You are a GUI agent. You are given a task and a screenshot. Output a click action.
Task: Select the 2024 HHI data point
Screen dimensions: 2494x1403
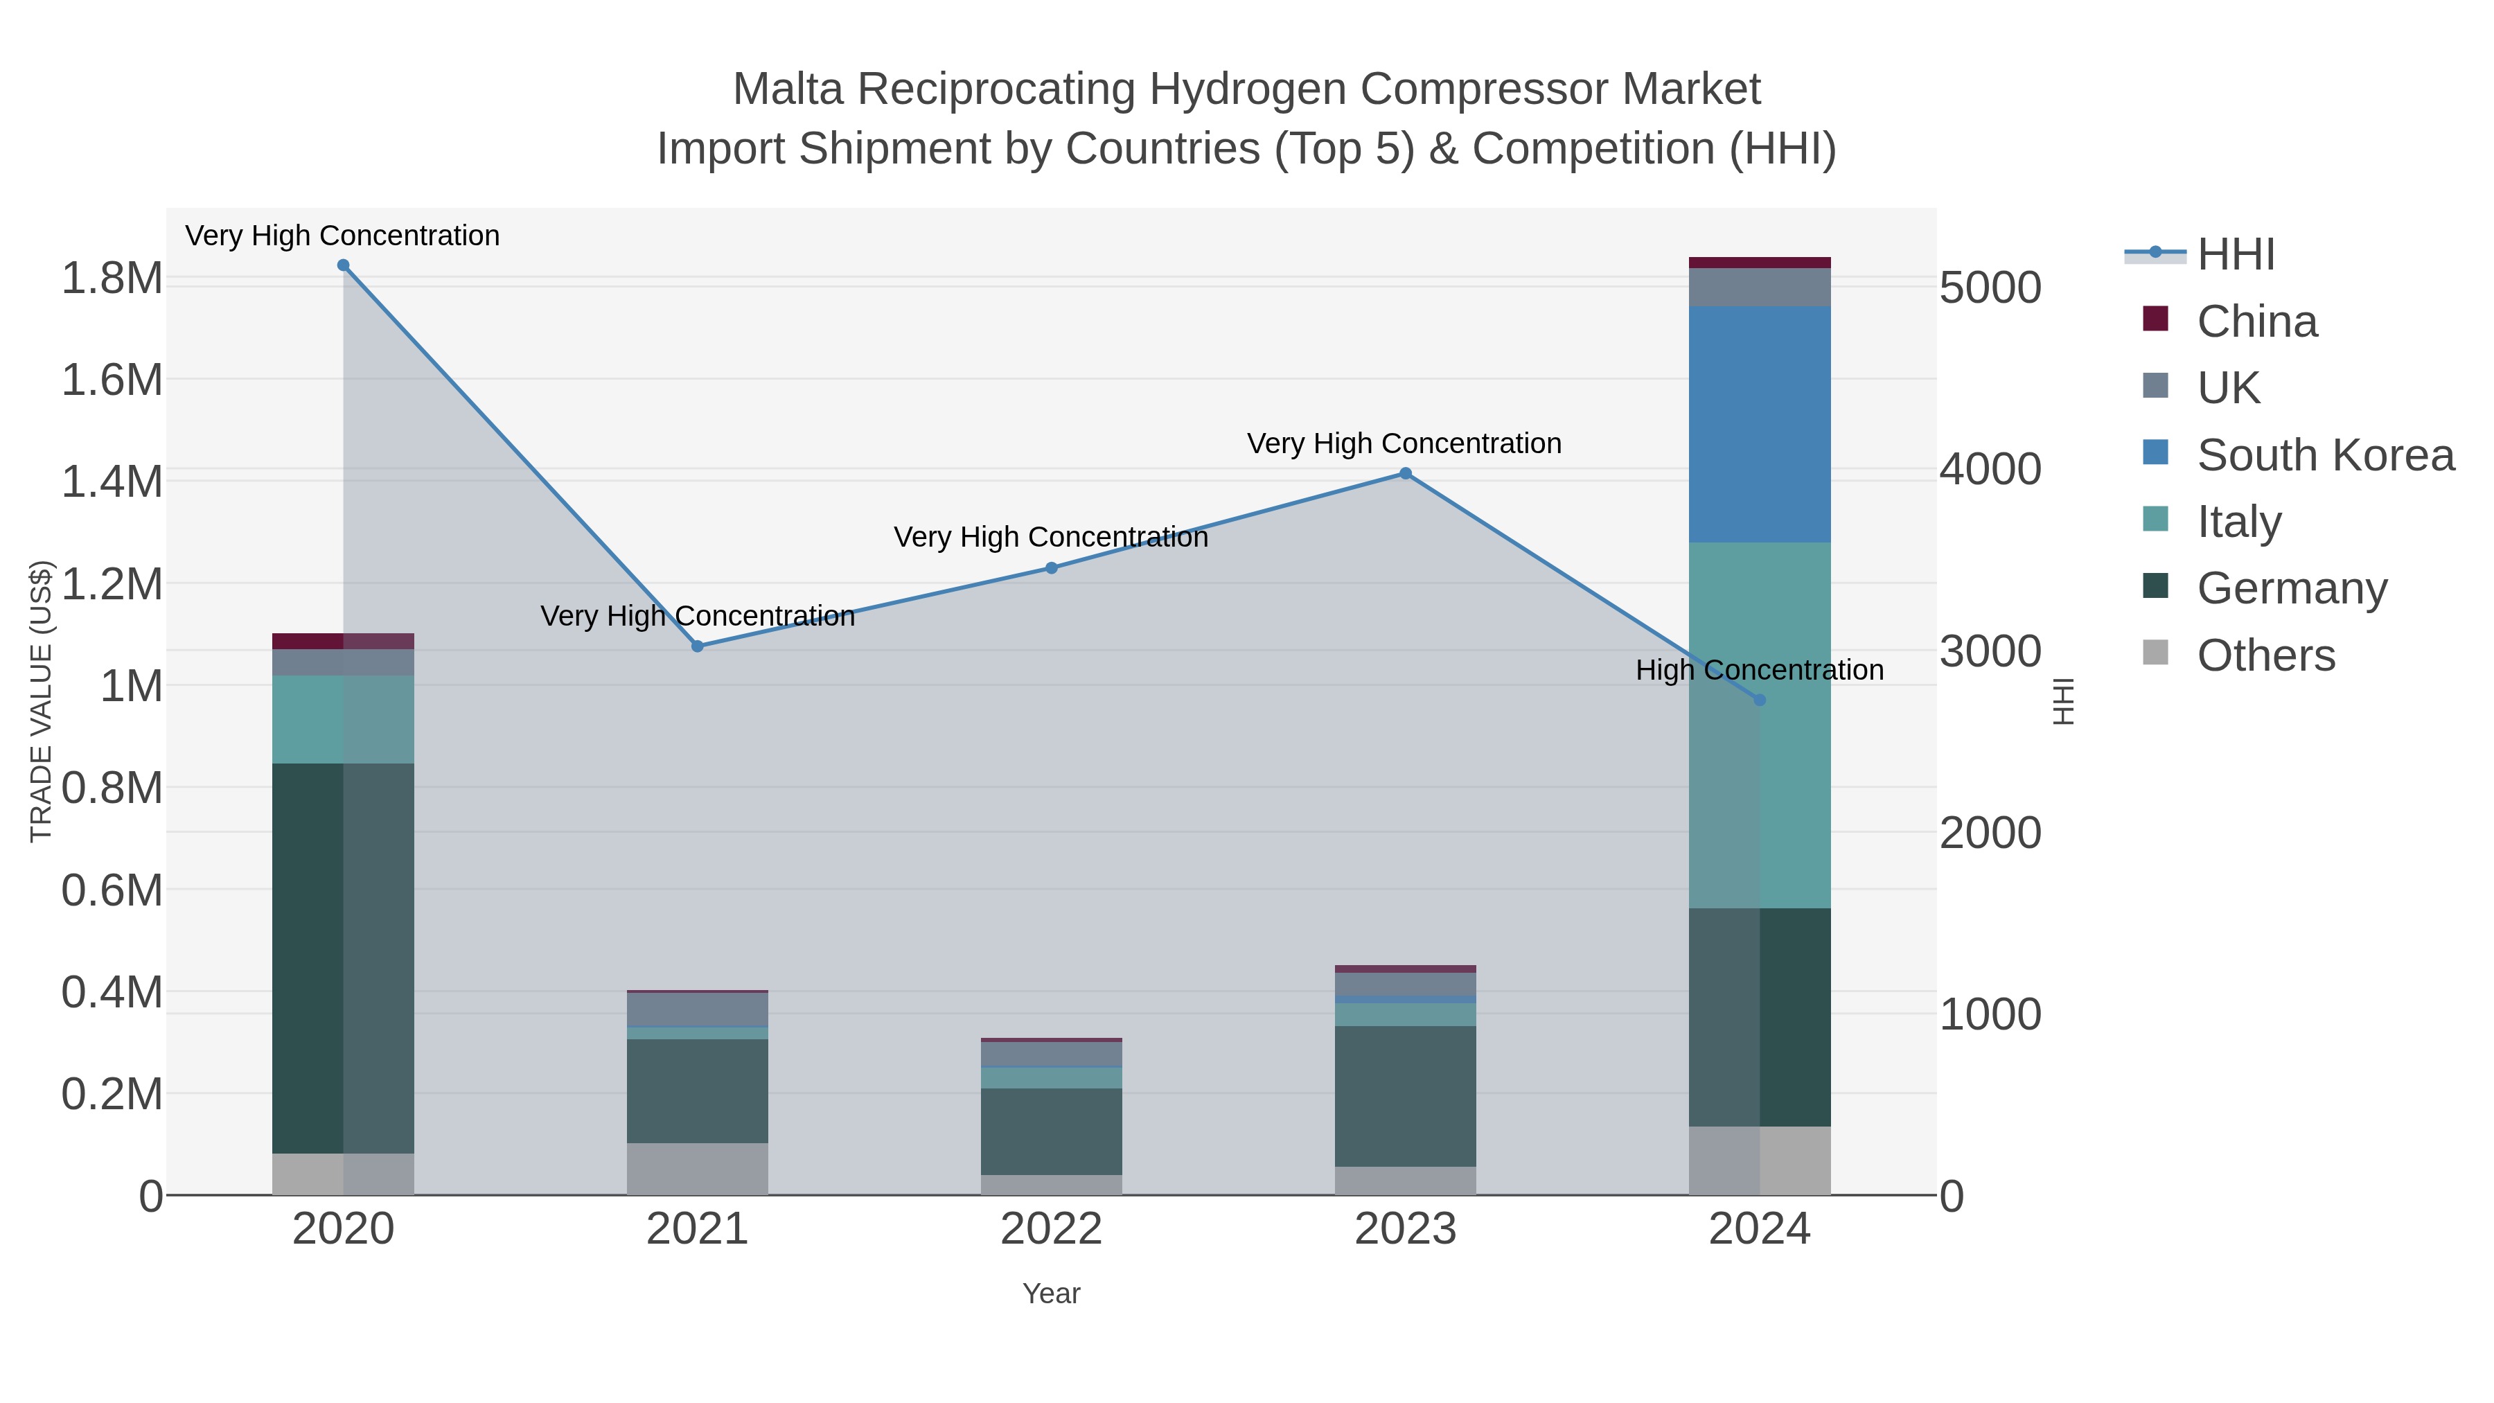point(1760,700)
